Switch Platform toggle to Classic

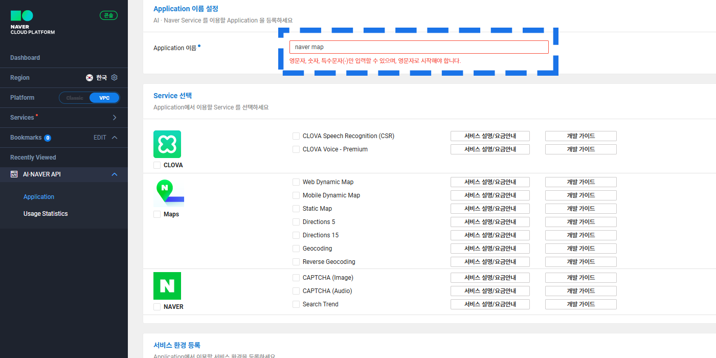click(x=75, y=98)
